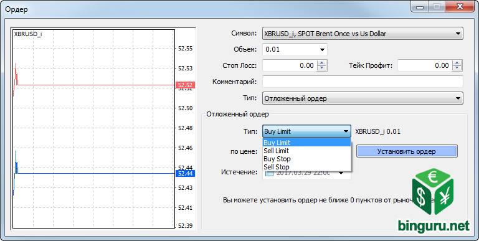Decrease Stop Loss with down arrow
Image resolution: width=479 pixels, height=241 pixels.
click(321, 68)
